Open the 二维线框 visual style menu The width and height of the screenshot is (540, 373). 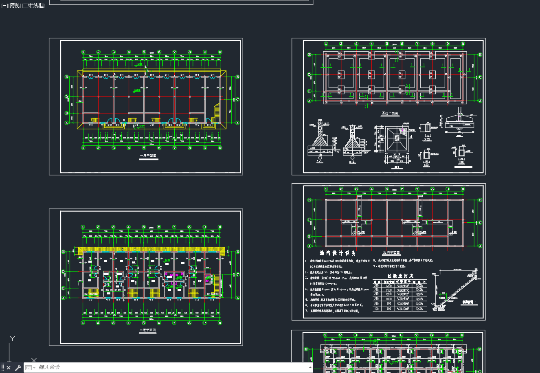pyautogui.click(x=33, y=5)
